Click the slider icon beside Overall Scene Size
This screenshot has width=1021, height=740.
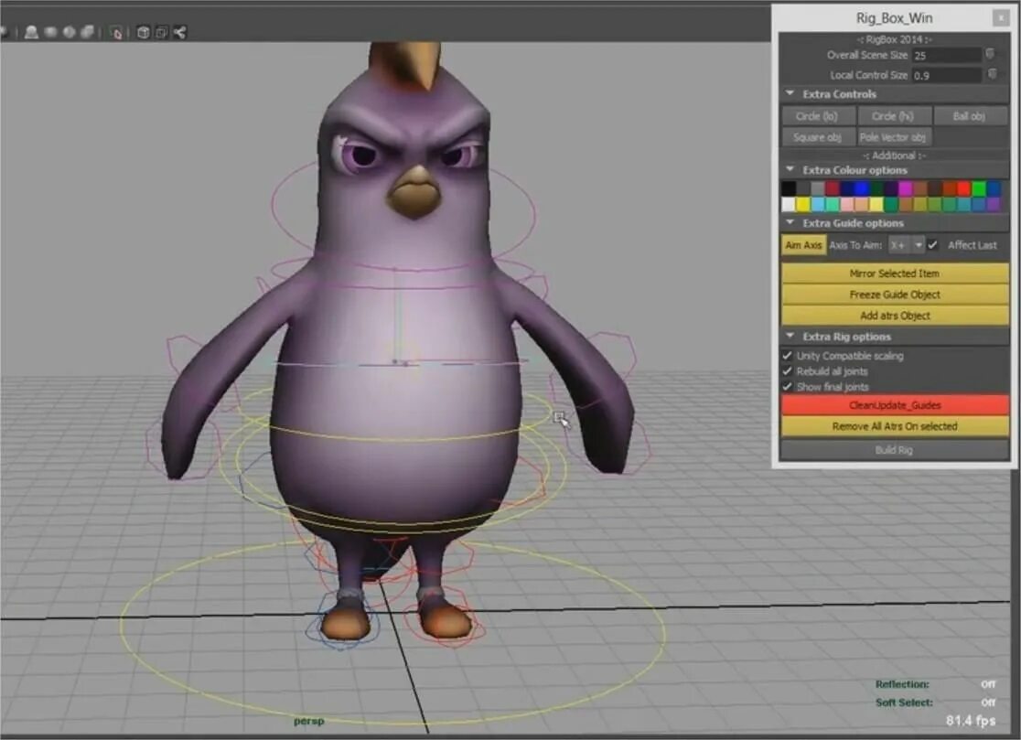coord(991,53)
